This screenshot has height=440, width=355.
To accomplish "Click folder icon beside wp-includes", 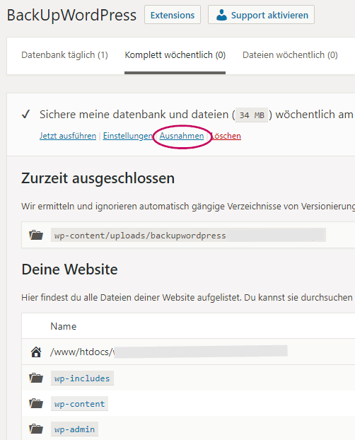I will click(x=36, y=378).
